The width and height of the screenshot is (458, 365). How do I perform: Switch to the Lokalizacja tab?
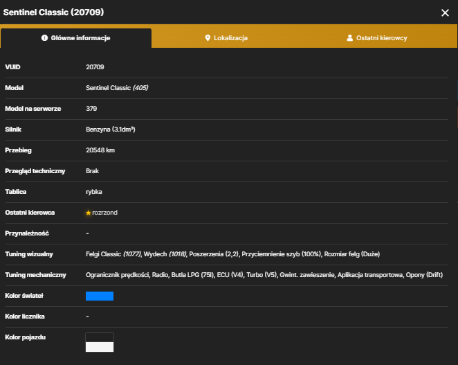click(x=226, y=38)
